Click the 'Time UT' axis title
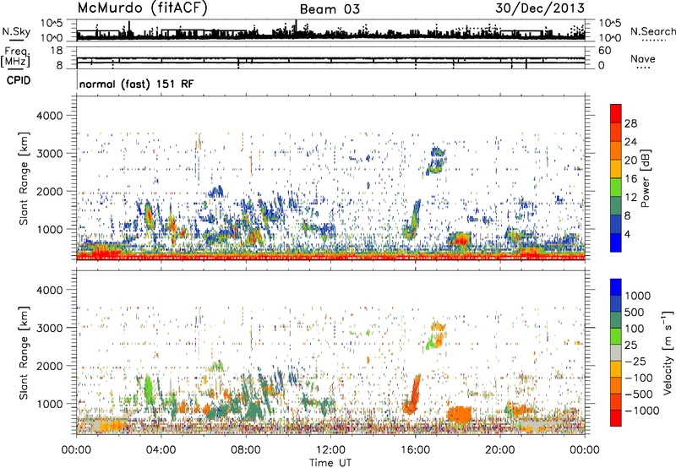This screenshot has width=676, height=468. point(330,463)
